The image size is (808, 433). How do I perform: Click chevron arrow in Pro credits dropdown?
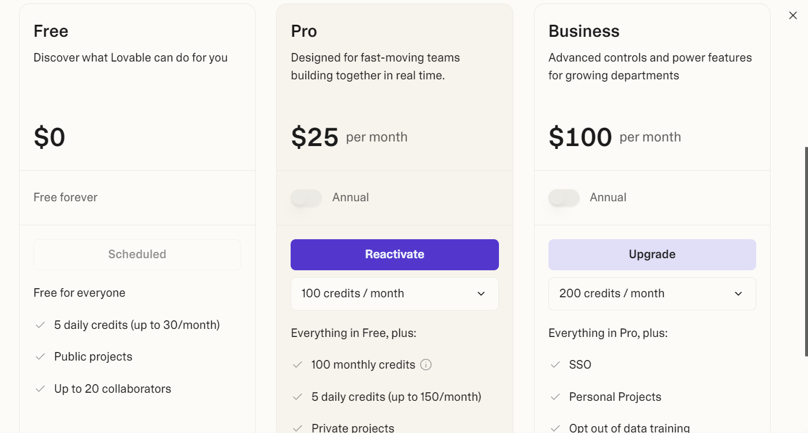[481, 294]
